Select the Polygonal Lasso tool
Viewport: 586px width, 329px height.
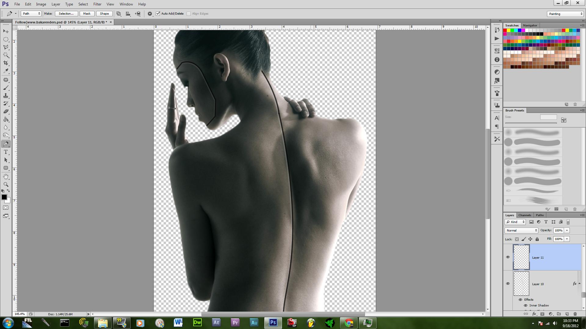(x=6, y=47)
